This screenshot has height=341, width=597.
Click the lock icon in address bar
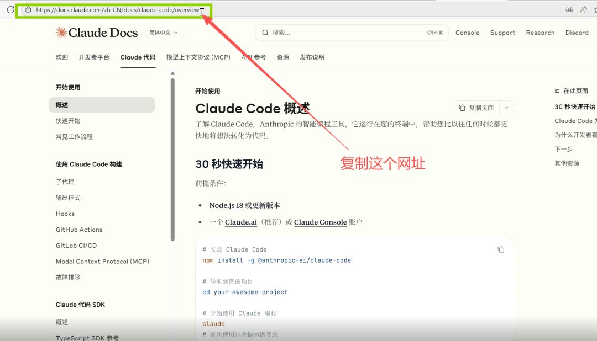point(28,10)
